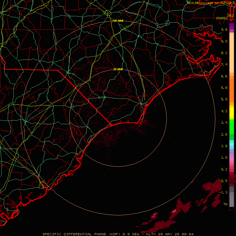236x236 pixels.
Task: Click the TH threshold label
Action: [225, 204]
